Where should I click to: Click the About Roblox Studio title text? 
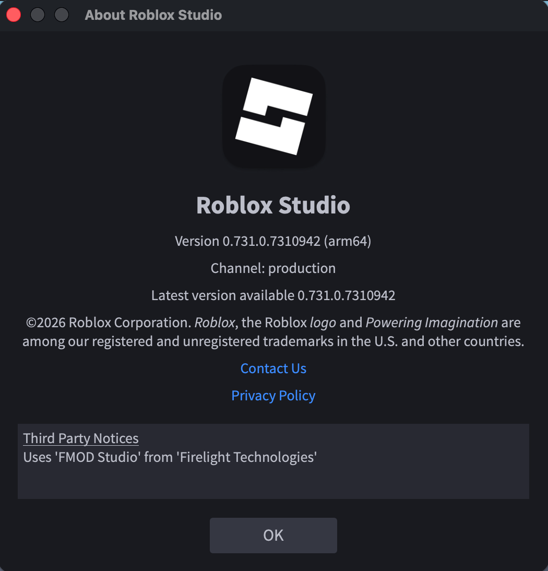153,15
